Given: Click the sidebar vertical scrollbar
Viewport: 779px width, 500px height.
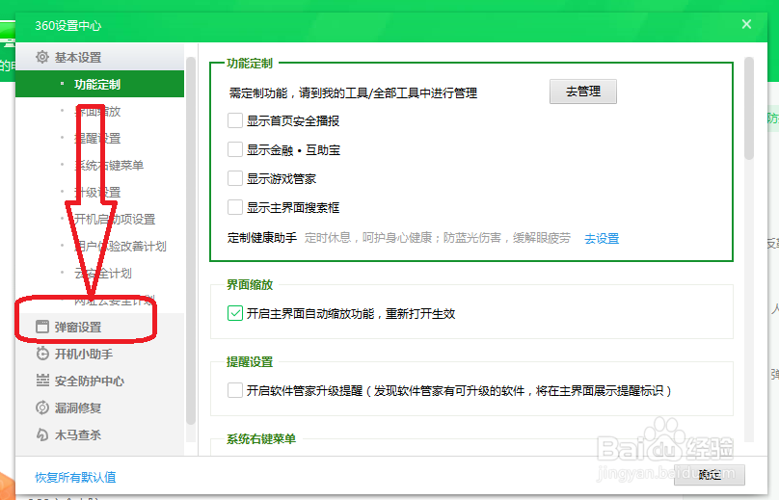Looking at the screenshot, I should 191,241.
